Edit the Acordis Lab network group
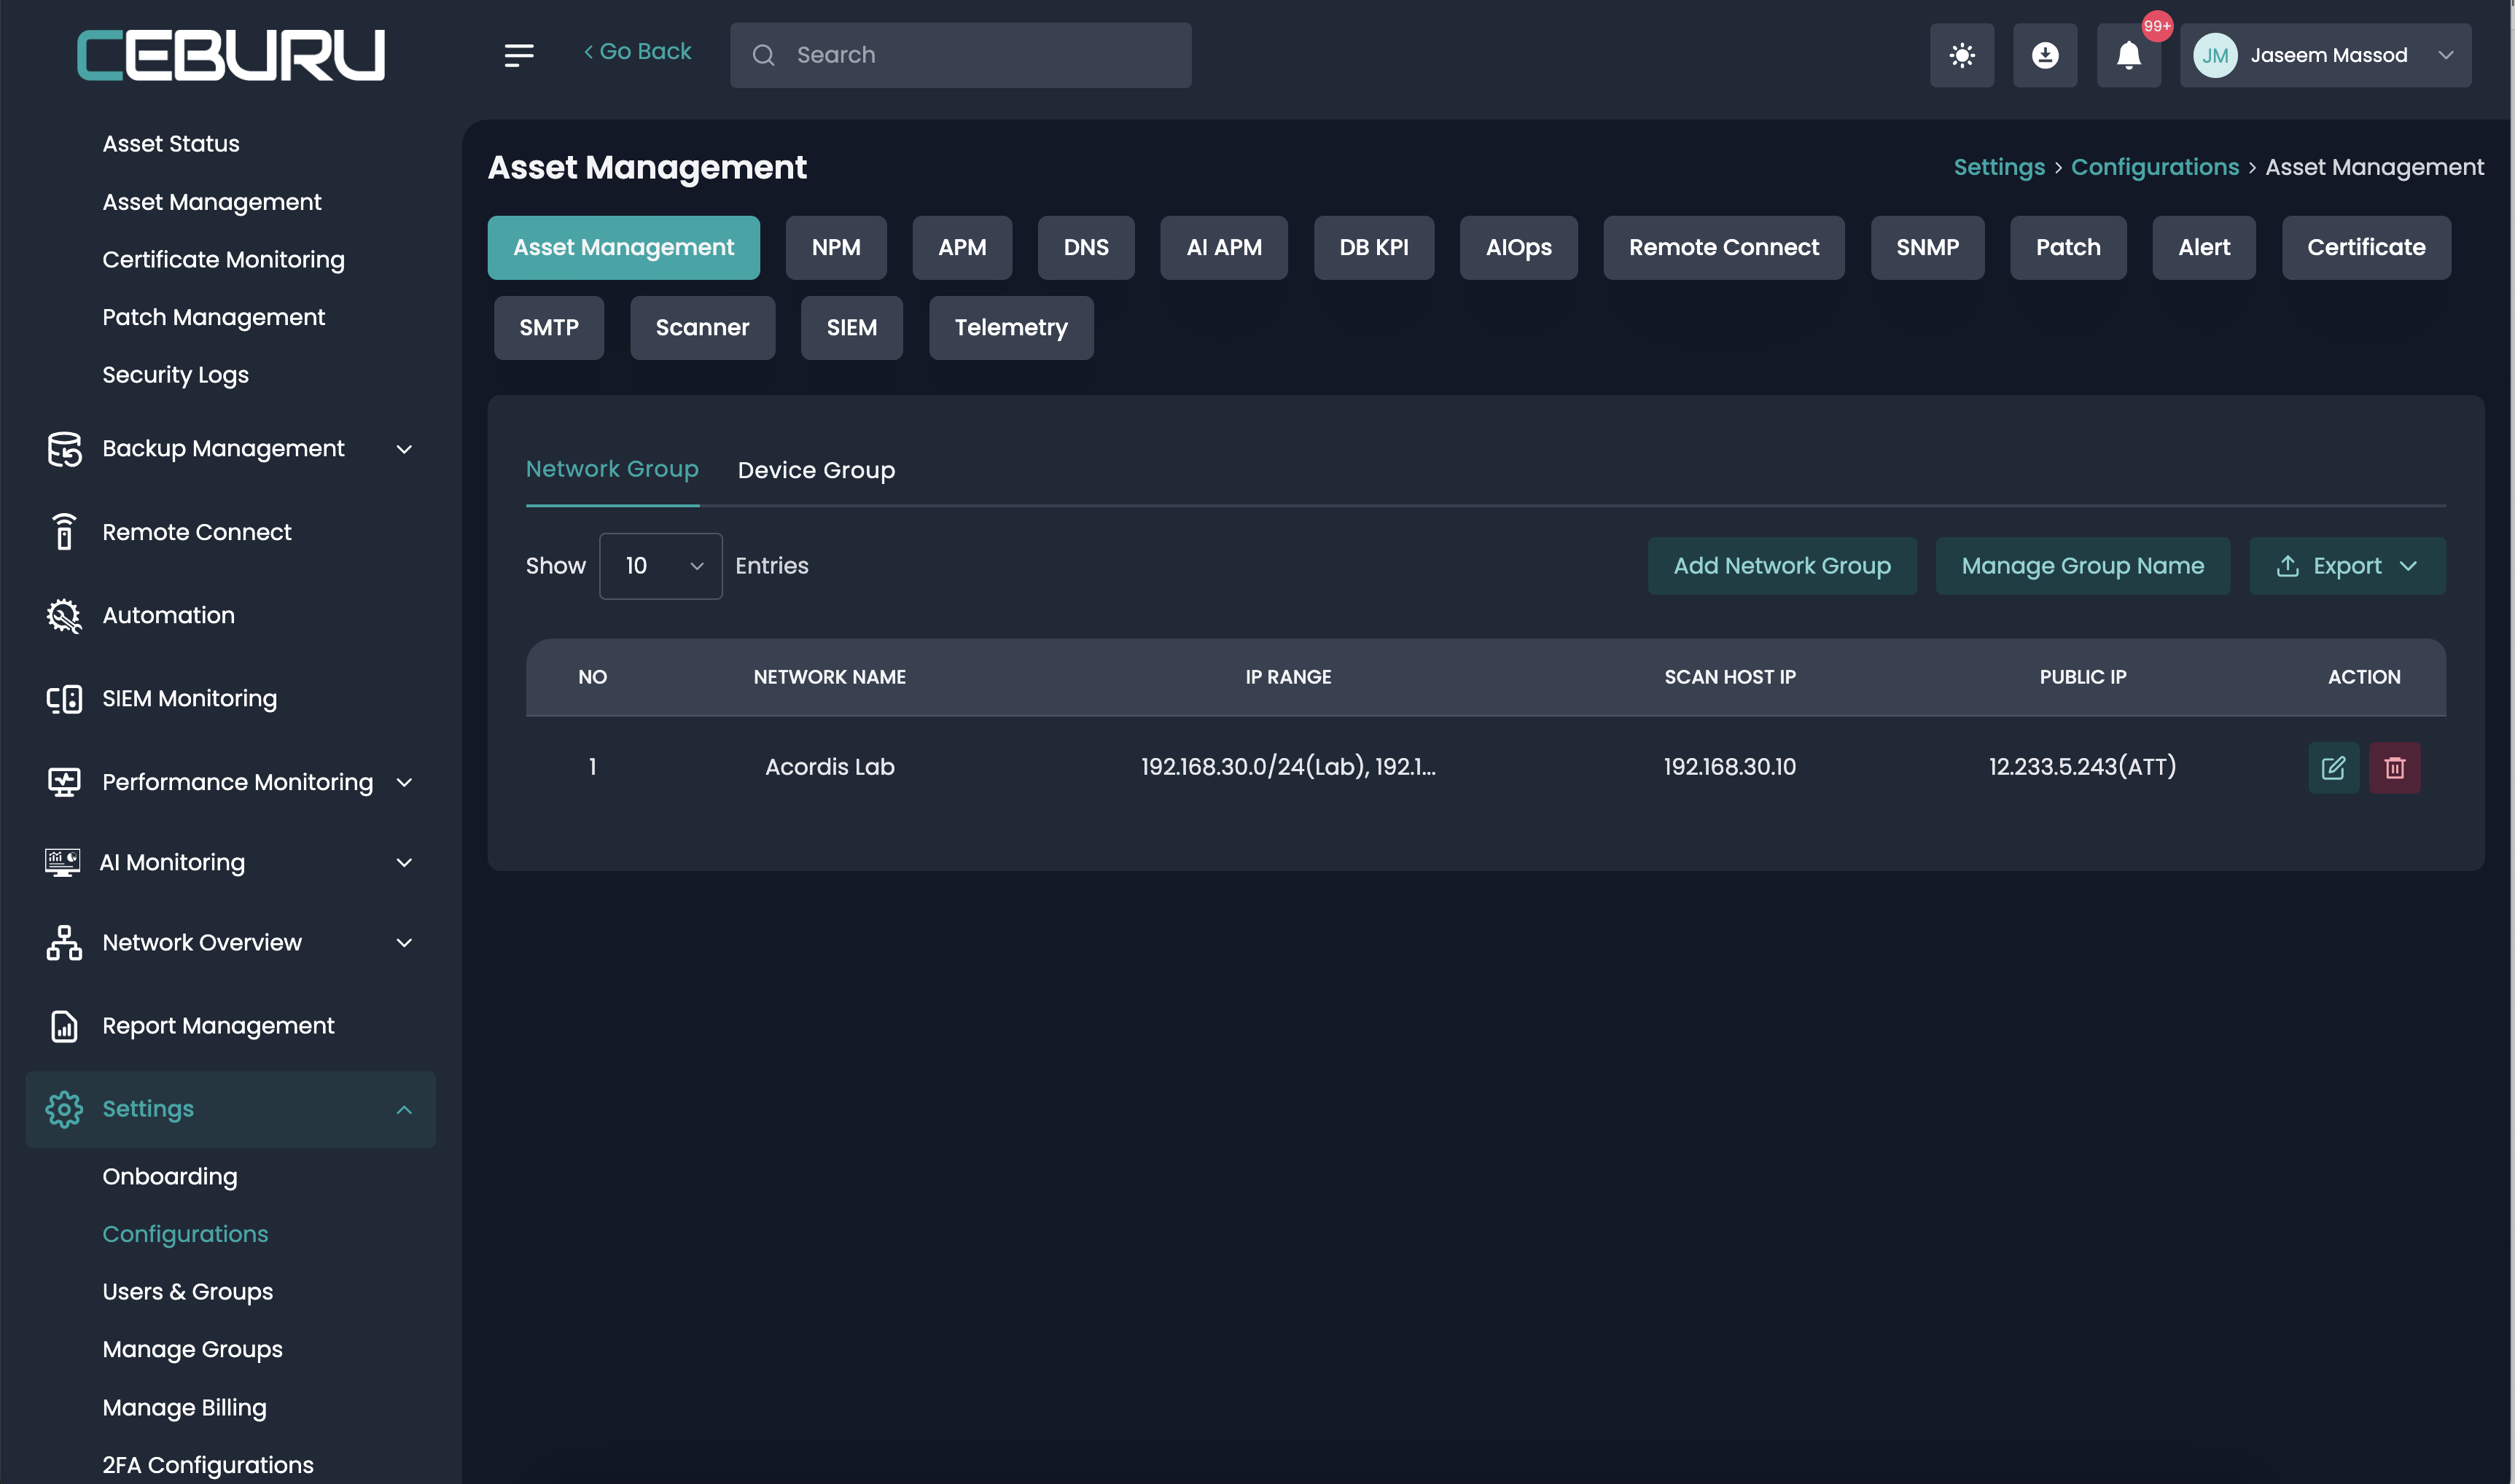Image resolution: width=2515 pixels, height=1484 pixels. [x=2333, y=767]
